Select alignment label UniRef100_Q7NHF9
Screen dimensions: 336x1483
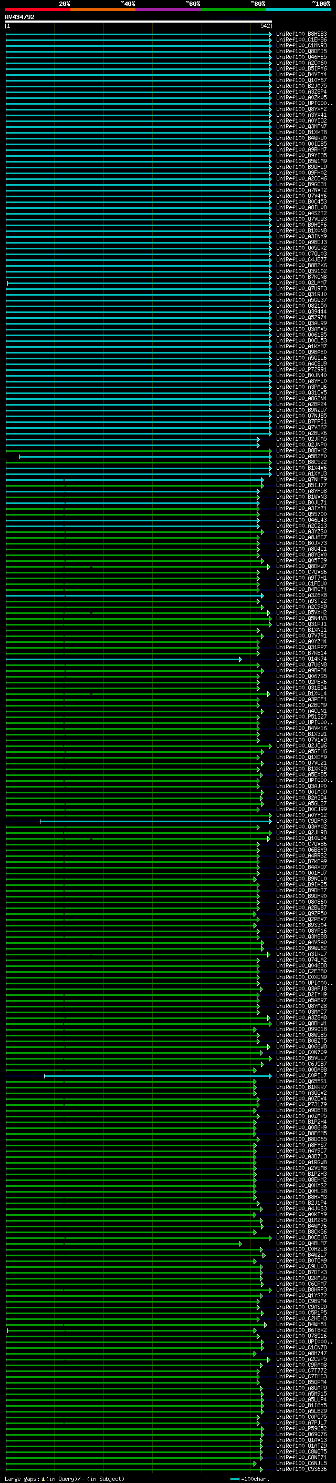301,480
